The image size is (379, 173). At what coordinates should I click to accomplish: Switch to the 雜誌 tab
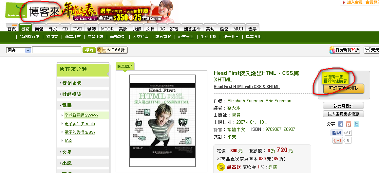[x=92, y=29]
